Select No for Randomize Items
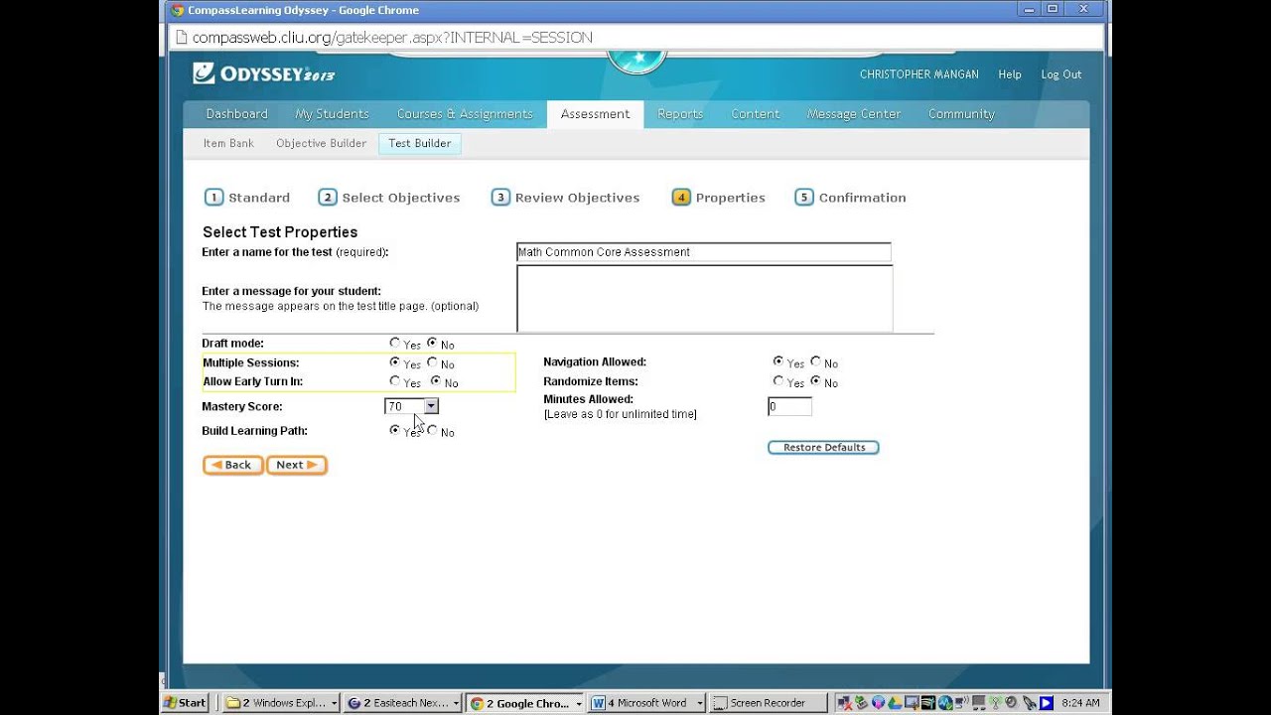1271x715 pixels. 815,380
